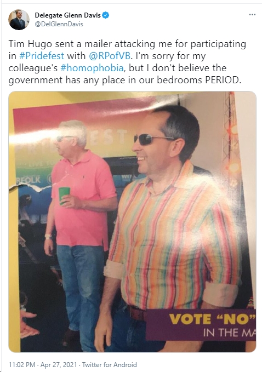
Task: Click the green cup in the photo
Action: (64, 196)
